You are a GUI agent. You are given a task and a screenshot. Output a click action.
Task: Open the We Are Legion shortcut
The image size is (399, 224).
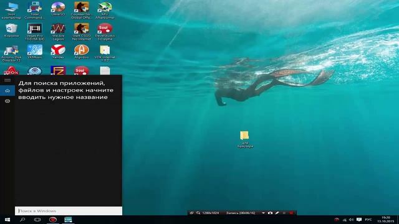[58, 32]
